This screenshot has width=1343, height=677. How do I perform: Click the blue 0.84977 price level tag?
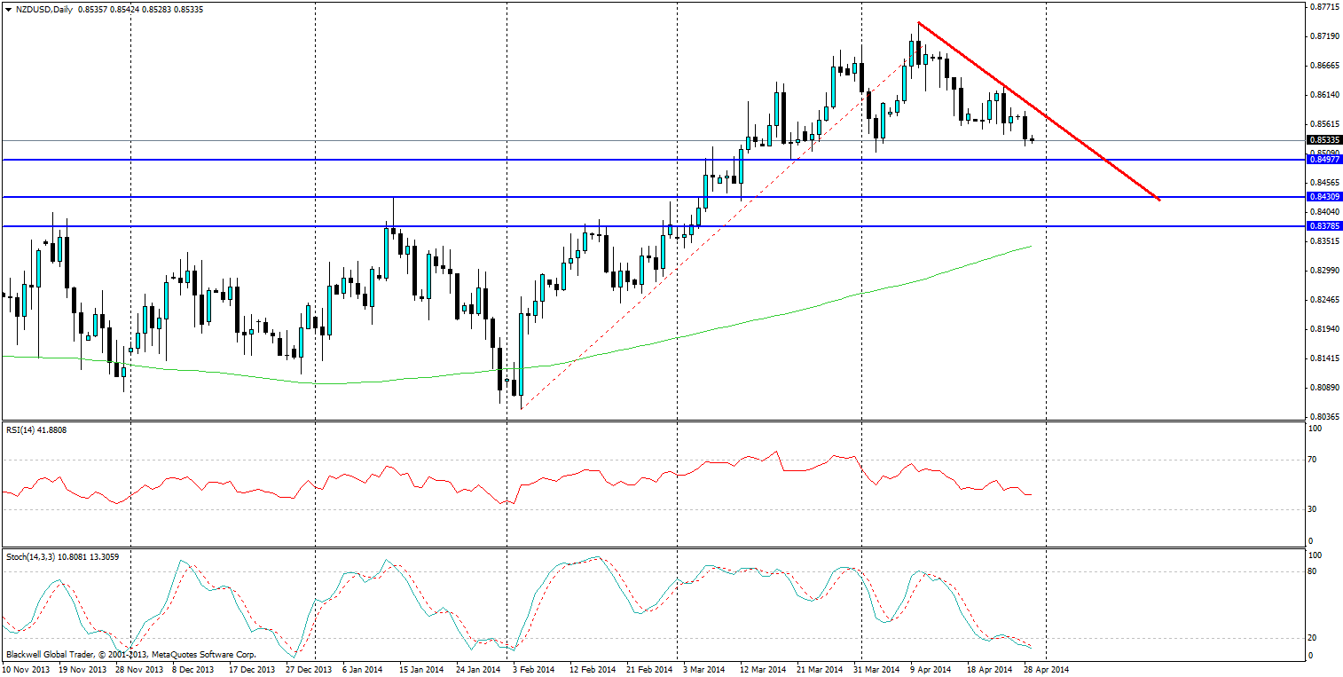pos(1324,159)
